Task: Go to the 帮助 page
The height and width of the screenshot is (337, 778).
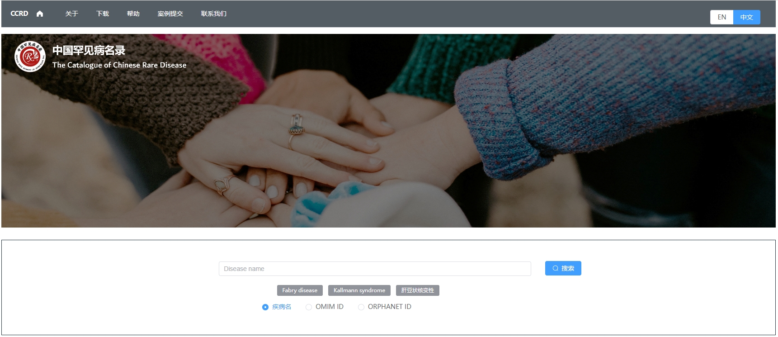Action: click(x=133, y=14)
